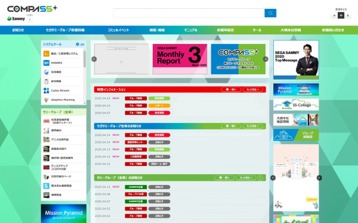Screen dimensions: 358x223
Task: Open the コミュ&イベント menu
Action: (118, 30)
